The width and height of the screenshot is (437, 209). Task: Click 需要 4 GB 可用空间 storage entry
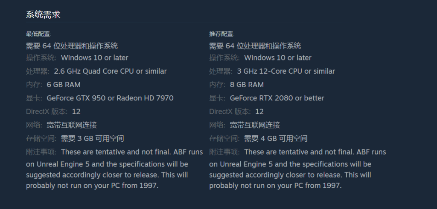click(276, 138)
